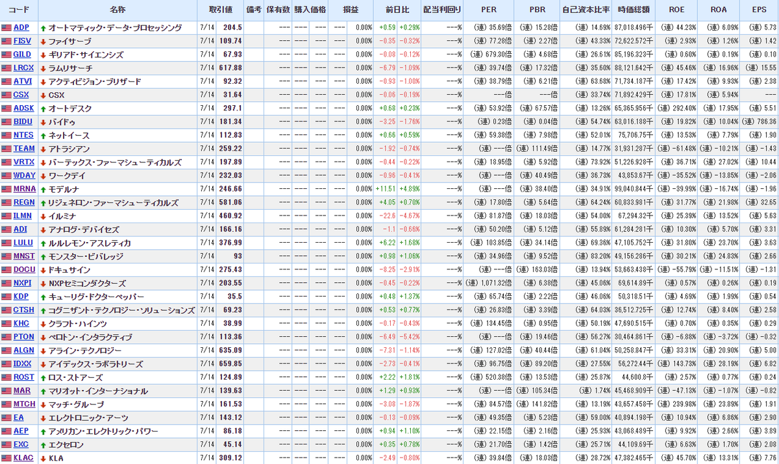Click the コード column header

19,10
